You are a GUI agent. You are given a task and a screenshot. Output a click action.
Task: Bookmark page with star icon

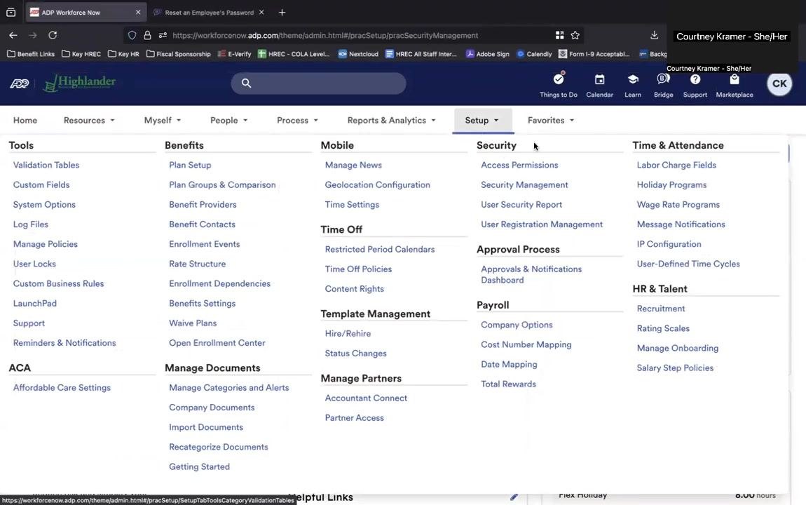click(x=575, y=35)
